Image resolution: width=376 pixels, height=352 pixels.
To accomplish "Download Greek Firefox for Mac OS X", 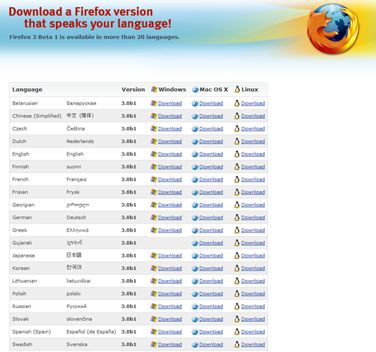I will [211, 230].
